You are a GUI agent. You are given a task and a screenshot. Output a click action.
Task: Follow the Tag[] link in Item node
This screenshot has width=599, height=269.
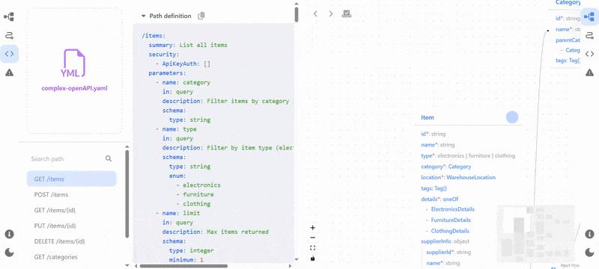tap(440, 188)
